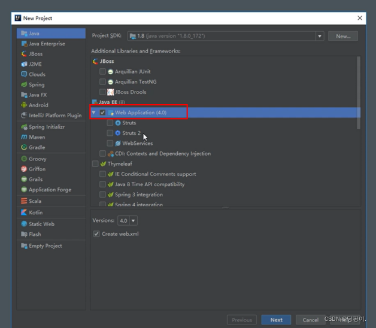Click the Cancel button
The image size is (376, 328).
point(311,320)
